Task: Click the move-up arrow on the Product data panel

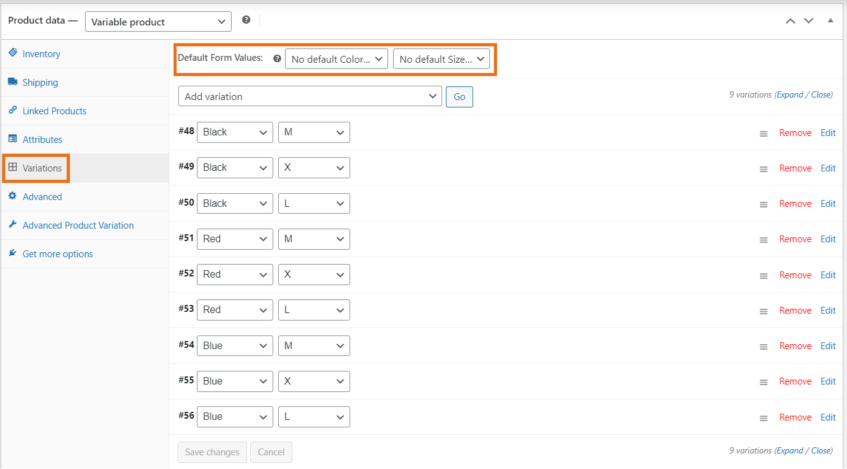Action: [x=790, y=20]
